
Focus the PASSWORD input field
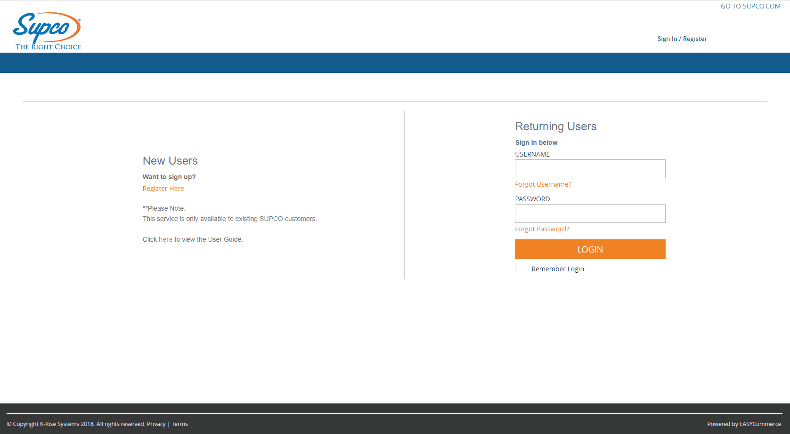pyautogui.click(x=590, y=213)
